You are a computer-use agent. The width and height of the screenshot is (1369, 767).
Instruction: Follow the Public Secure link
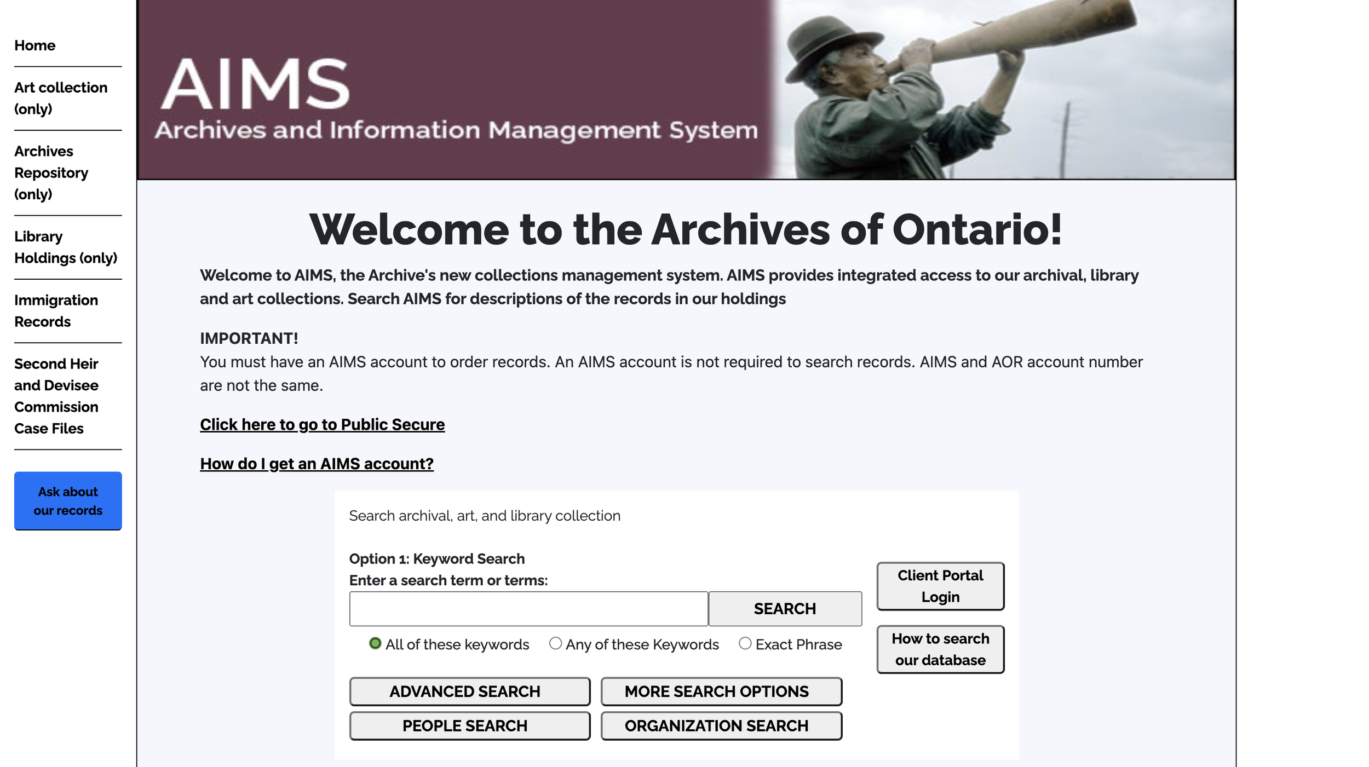(322, 425)
